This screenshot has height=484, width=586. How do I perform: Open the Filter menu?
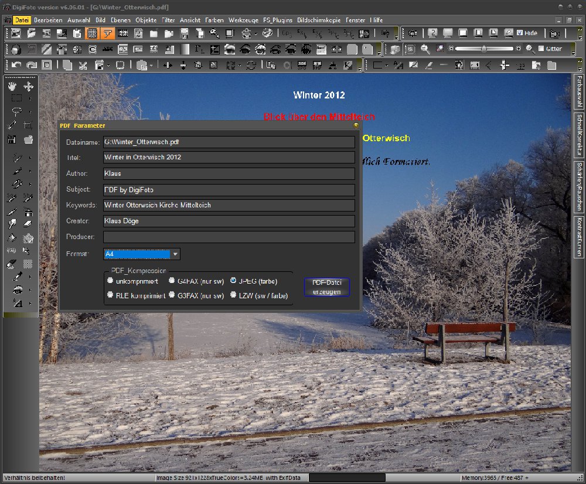click(x=168, y=20)
